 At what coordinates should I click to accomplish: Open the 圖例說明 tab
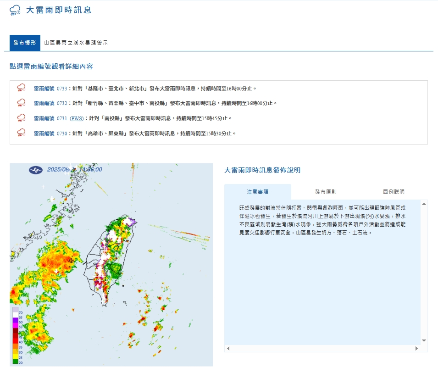click(x=394, y=192)
